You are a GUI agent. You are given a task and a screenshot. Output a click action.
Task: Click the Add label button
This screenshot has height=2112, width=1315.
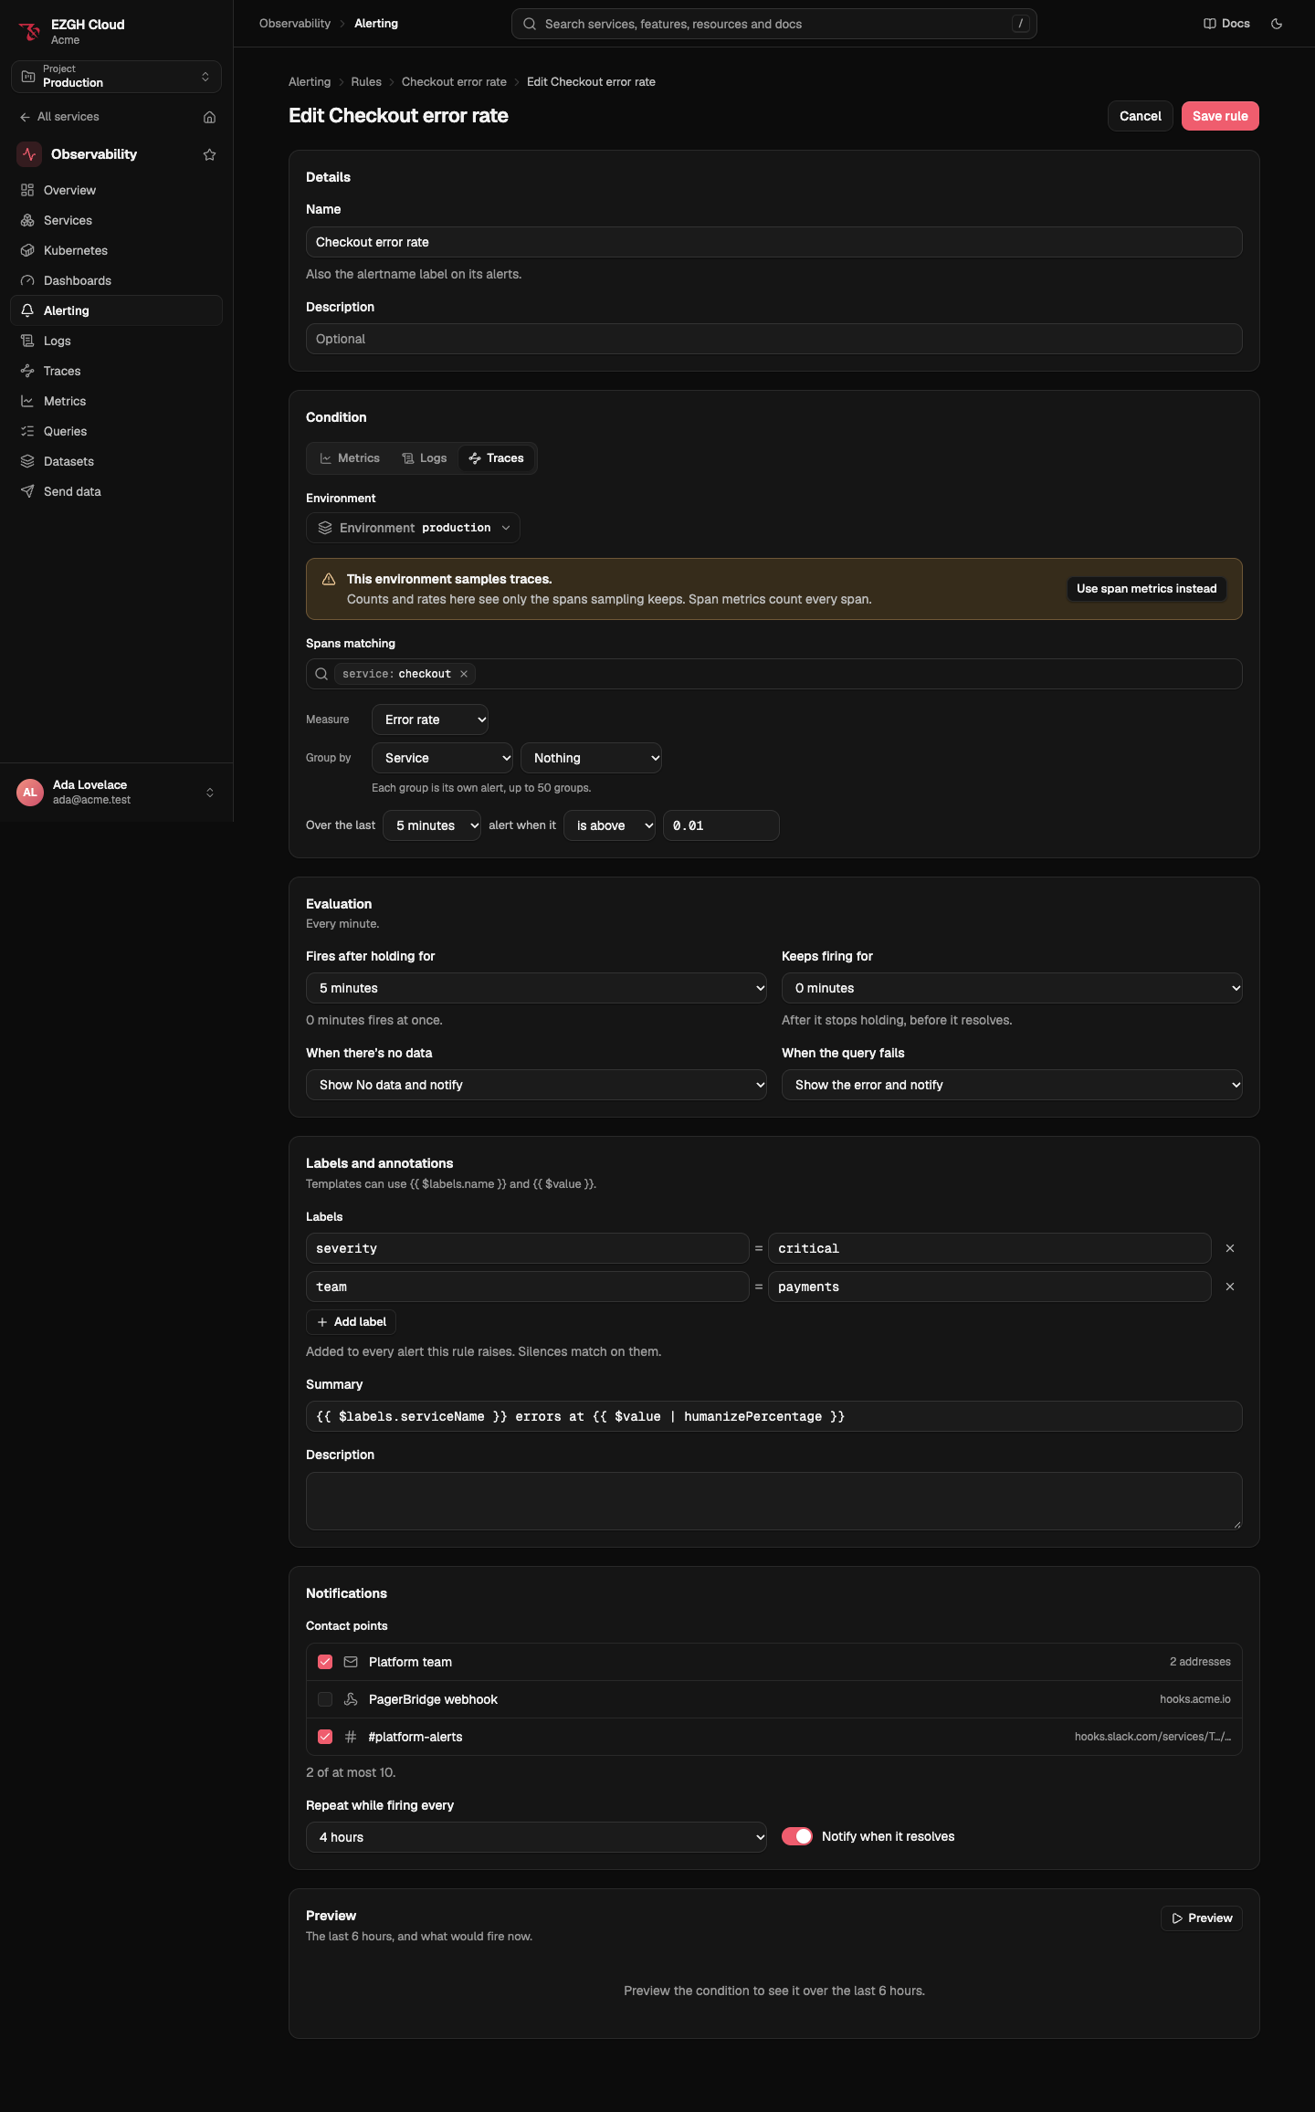[x=352, y=1322]
